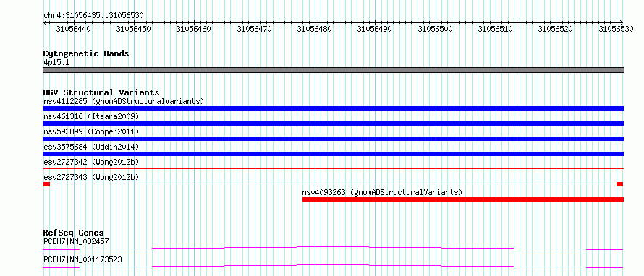
Task: Click ruler tick label 31056480
Action: 315,29
